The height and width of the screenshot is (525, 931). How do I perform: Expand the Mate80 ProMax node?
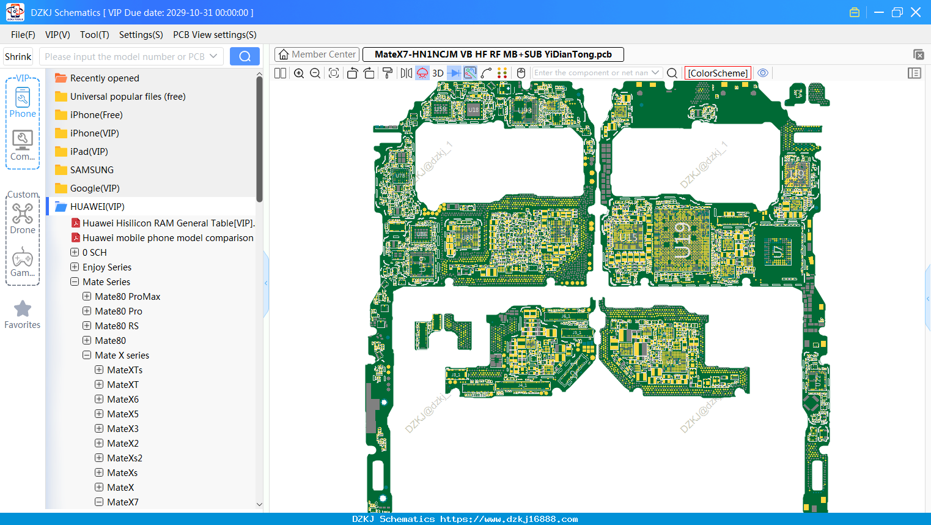click(x=87, y=296)
